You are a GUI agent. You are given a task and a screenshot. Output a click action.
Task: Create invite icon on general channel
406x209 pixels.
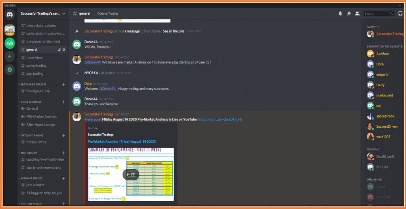tap(59, 50)
